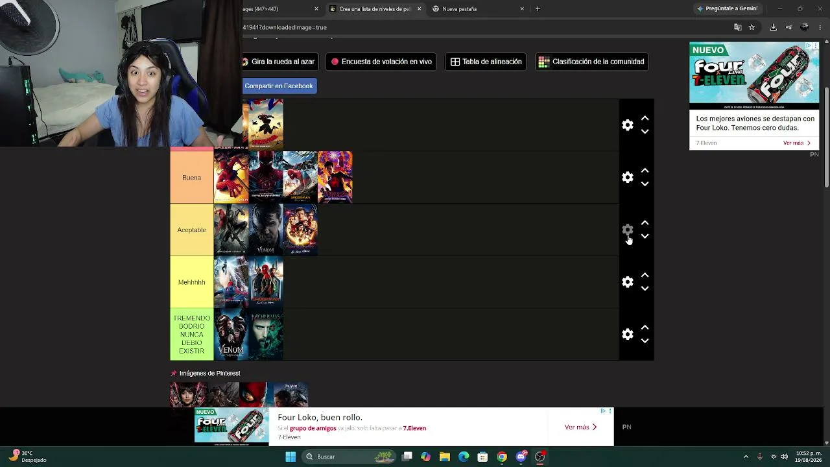Viewport: 830px width, 467px height.
Task: Click the browser address bar URL
Action: click(x=285, y=27)
